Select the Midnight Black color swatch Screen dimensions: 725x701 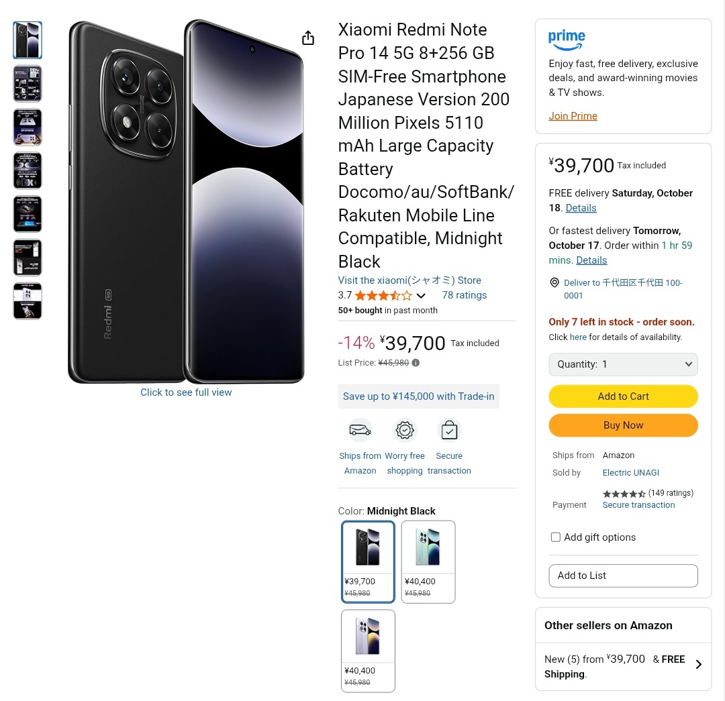tap(368, 561)
